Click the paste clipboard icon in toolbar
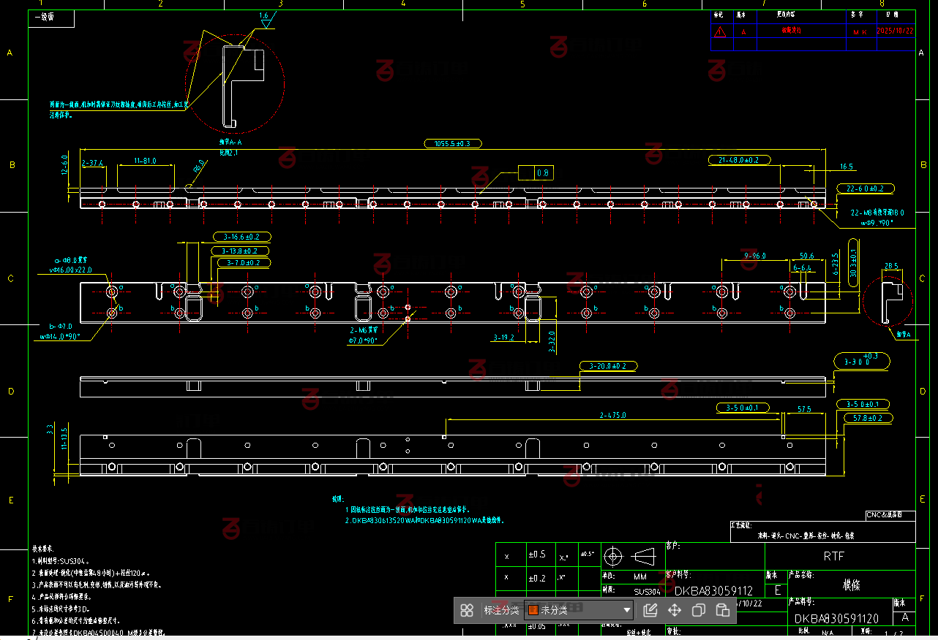 coord(723,610)
